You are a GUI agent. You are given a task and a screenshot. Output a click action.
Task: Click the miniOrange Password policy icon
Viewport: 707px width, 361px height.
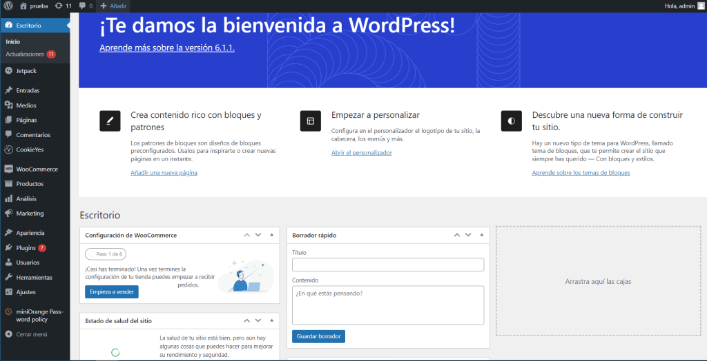pyautogui.click(x=8, y=311)
